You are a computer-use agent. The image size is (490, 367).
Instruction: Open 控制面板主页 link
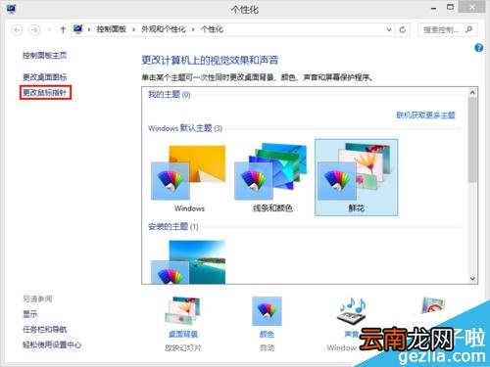[45, 56]
